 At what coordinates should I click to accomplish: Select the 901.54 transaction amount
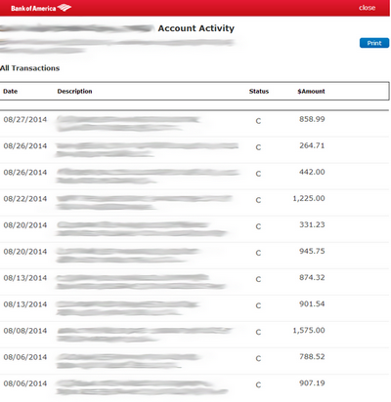(x=312, y=303)
